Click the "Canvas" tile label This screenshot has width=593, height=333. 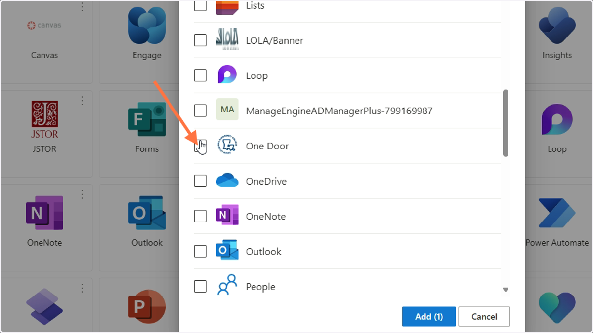tap(44, 55)
